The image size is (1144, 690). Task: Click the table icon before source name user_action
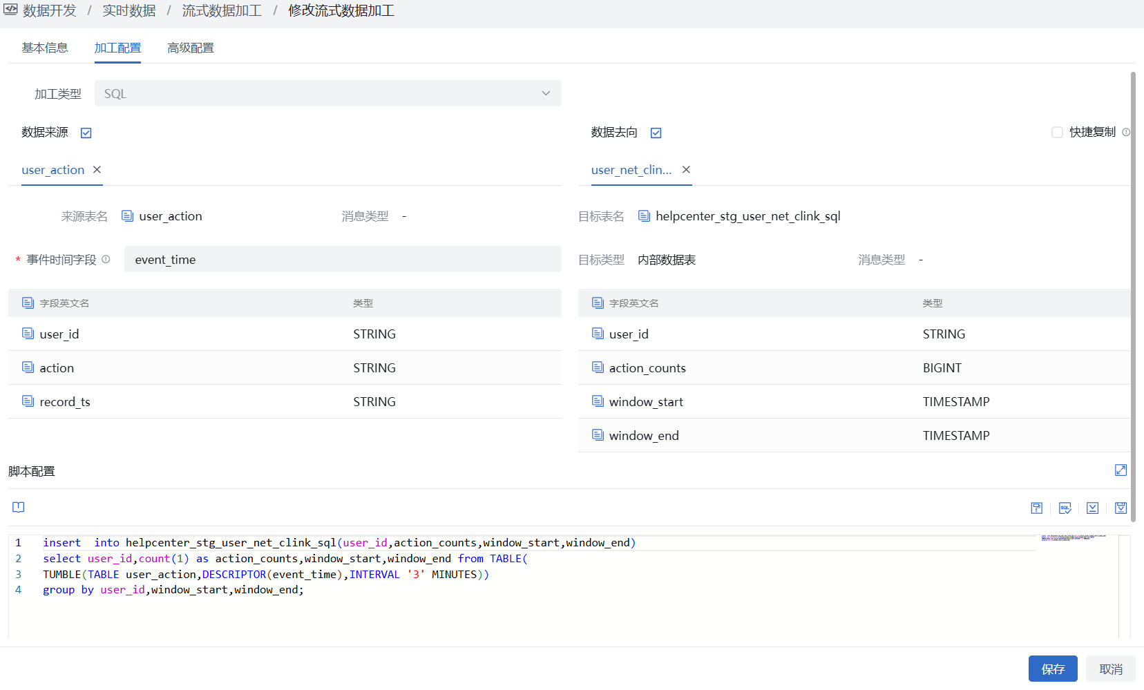coord(127,215)
